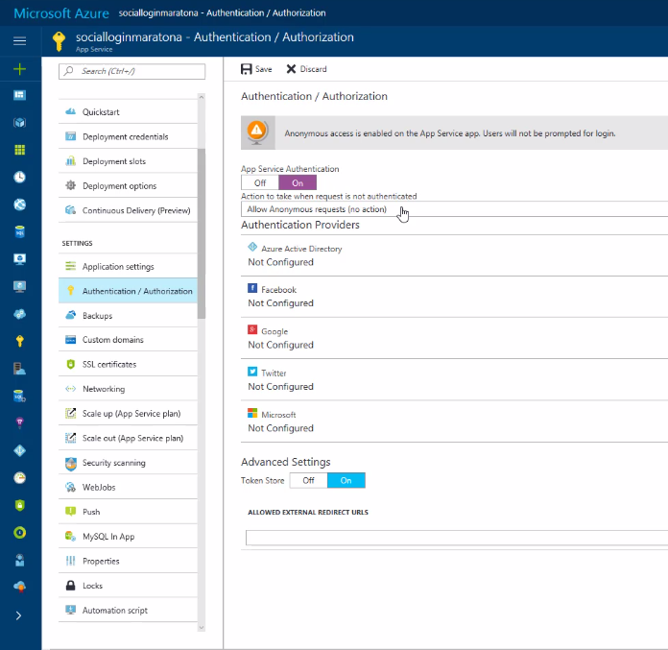
Task: Click the Allowed External Redirect URLs field
Action: click(x=457, y=538)
